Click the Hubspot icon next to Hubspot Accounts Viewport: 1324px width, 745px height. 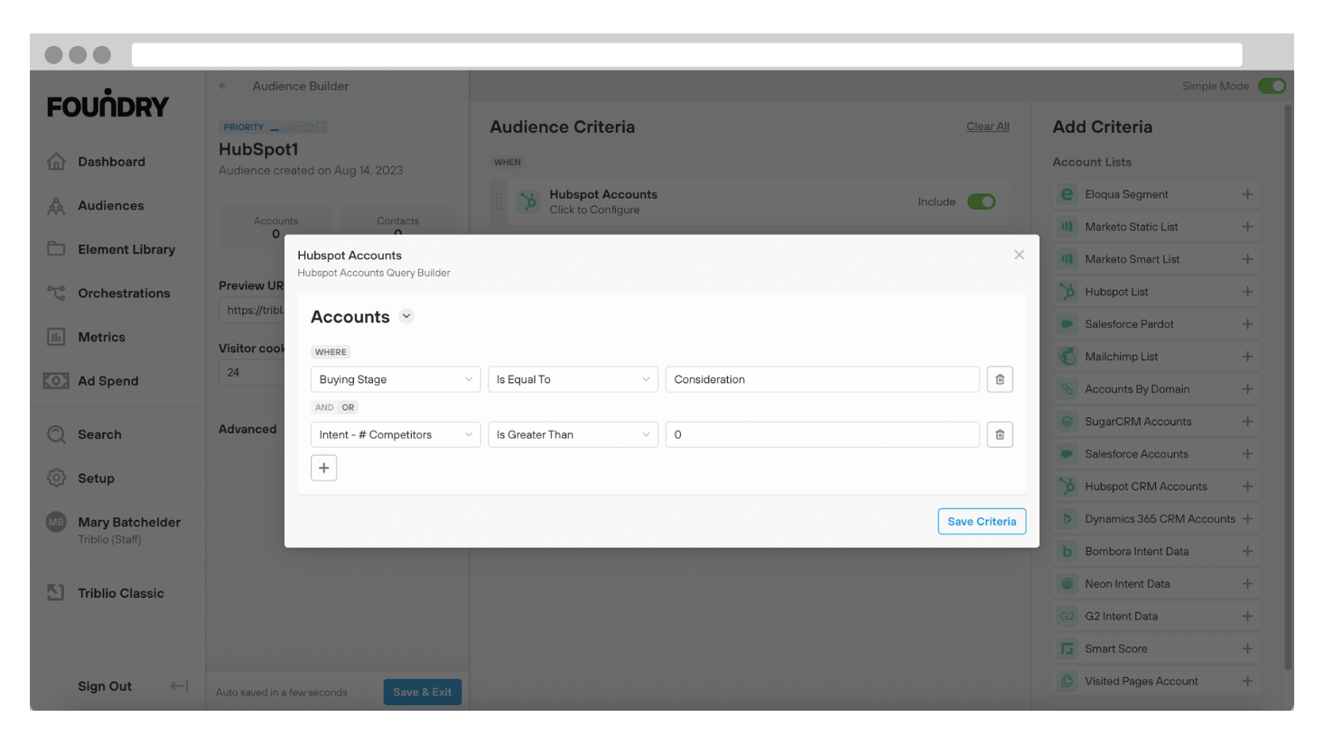click(x=527, y=200)
